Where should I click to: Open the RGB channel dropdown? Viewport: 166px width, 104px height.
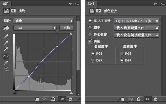coord(35,28)
